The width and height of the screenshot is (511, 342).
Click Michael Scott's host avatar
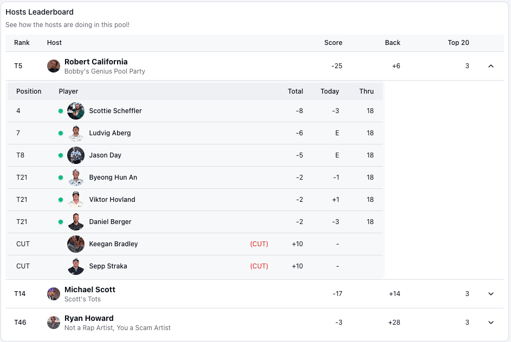tap(54, 294)
